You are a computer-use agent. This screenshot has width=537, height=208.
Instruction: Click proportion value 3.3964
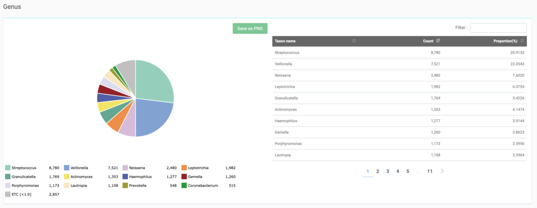[x=519, y=155]
